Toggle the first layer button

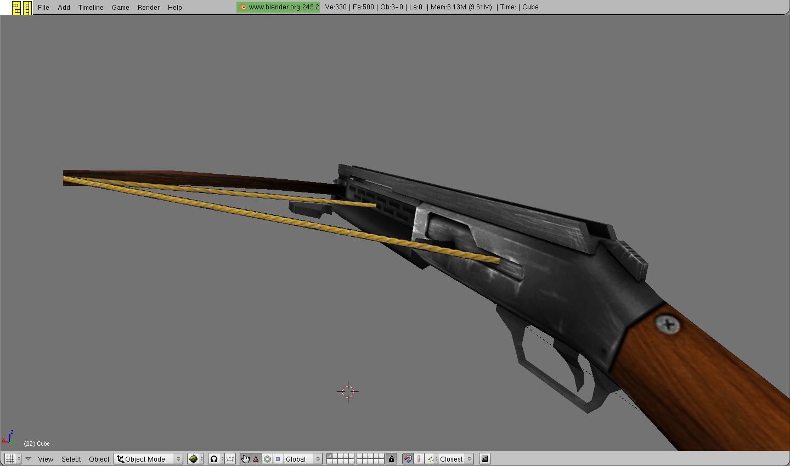point(330,456)
